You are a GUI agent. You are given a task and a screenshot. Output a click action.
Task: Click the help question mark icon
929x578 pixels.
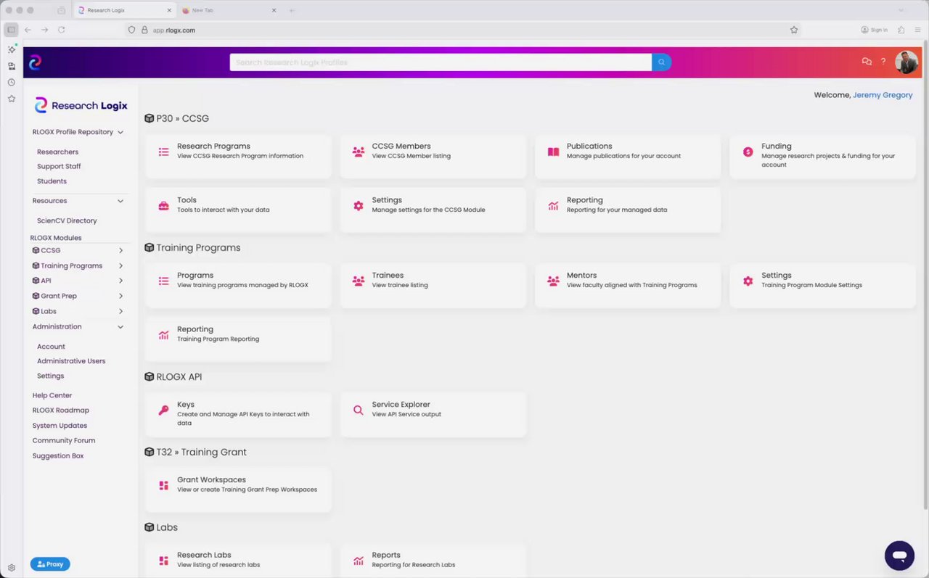click(x=883, y=62)
